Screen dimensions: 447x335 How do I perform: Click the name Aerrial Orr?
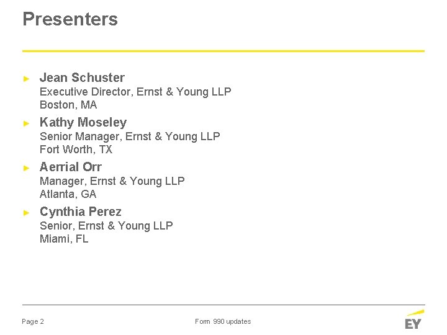pos(71,167)
